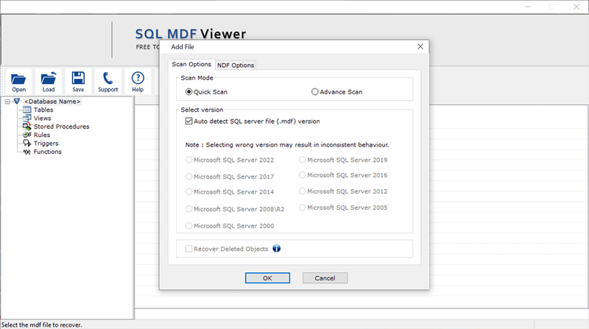Click the Save floppy disk icon
The image size is (589, 329).
(x=78, y=78)
